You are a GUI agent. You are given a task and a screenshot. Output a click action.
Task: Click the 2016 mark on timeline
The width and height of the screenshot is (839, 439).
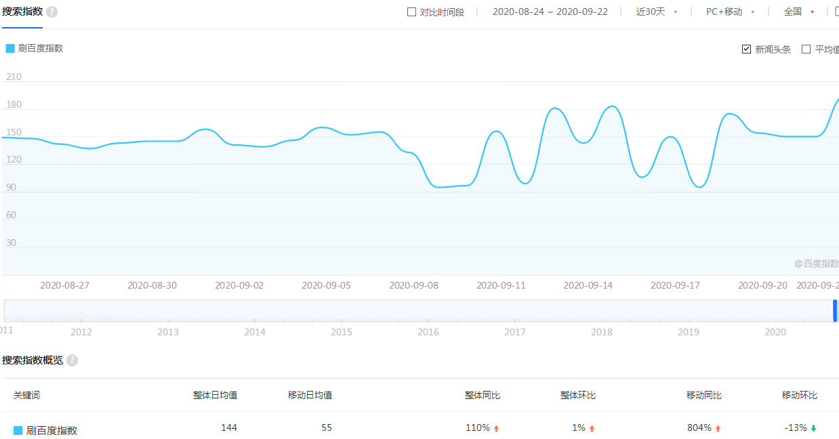click(428, 332)
